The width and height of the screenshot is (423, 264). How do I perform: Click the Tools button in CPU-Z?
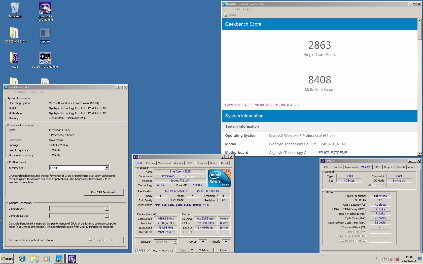click(x=183, y=250)
